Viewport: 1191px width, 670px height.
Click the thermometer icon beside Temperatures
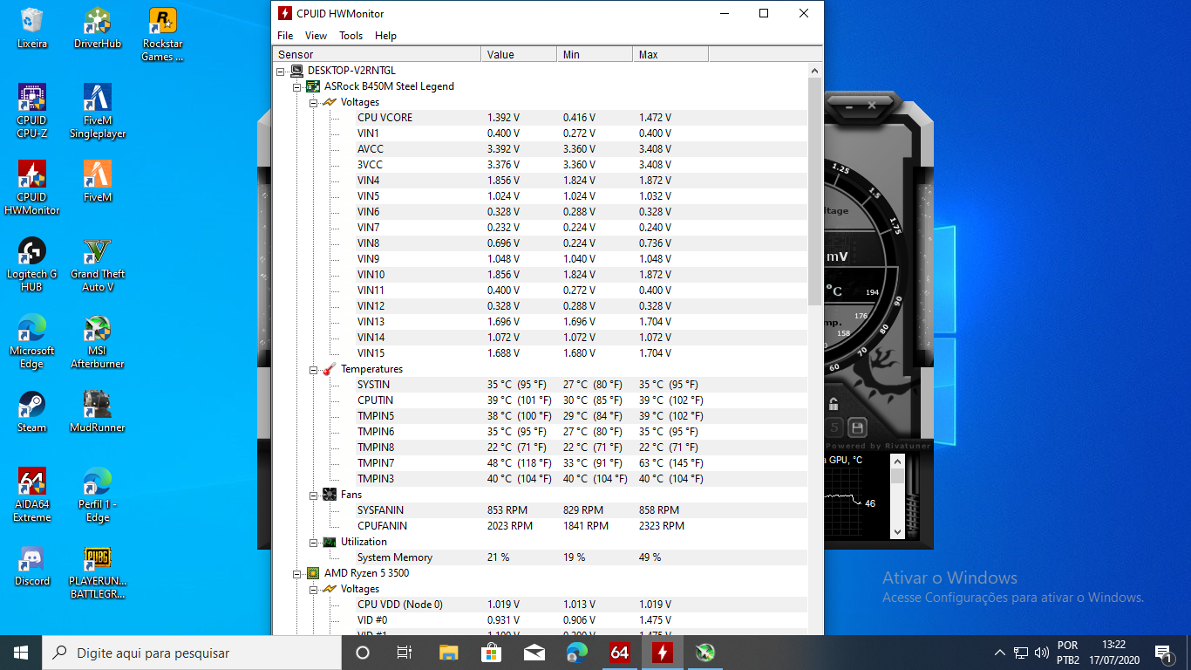(330, 369)
